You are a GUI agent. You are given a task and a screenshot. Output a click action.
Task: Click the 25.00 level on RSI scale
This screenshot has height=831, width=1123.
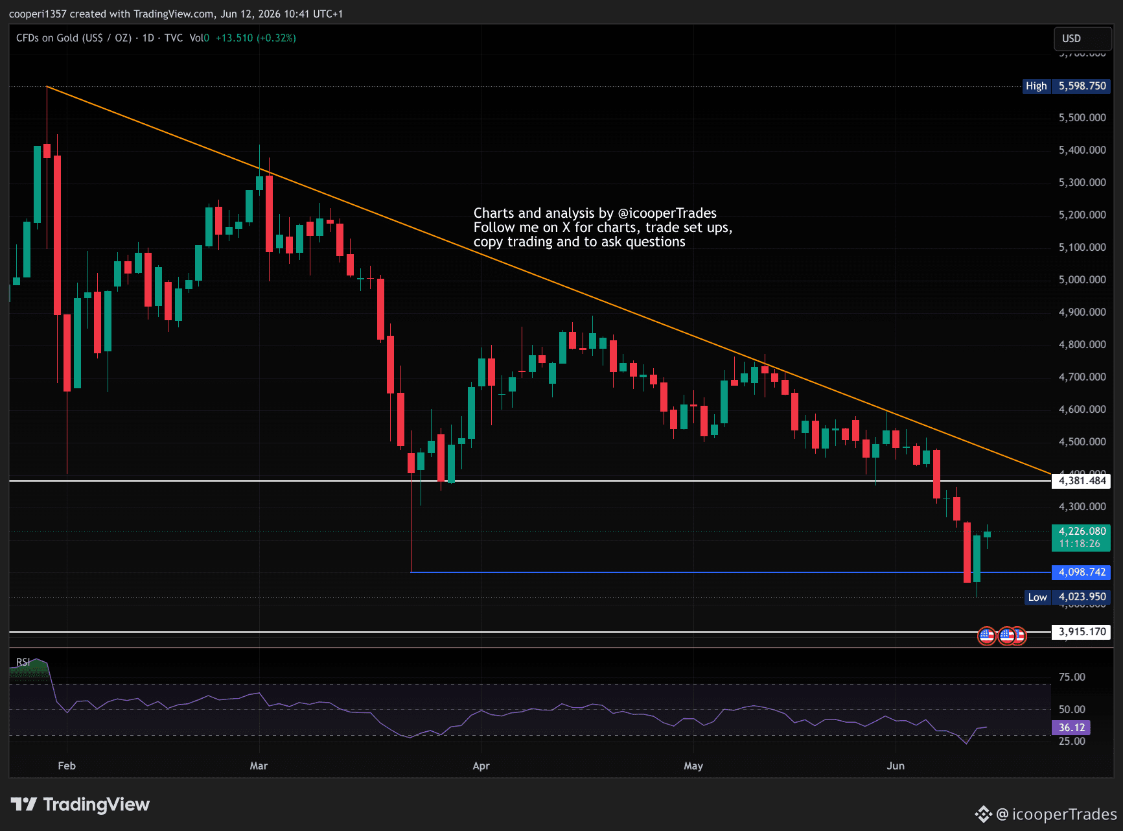(x=1072, y=742)
